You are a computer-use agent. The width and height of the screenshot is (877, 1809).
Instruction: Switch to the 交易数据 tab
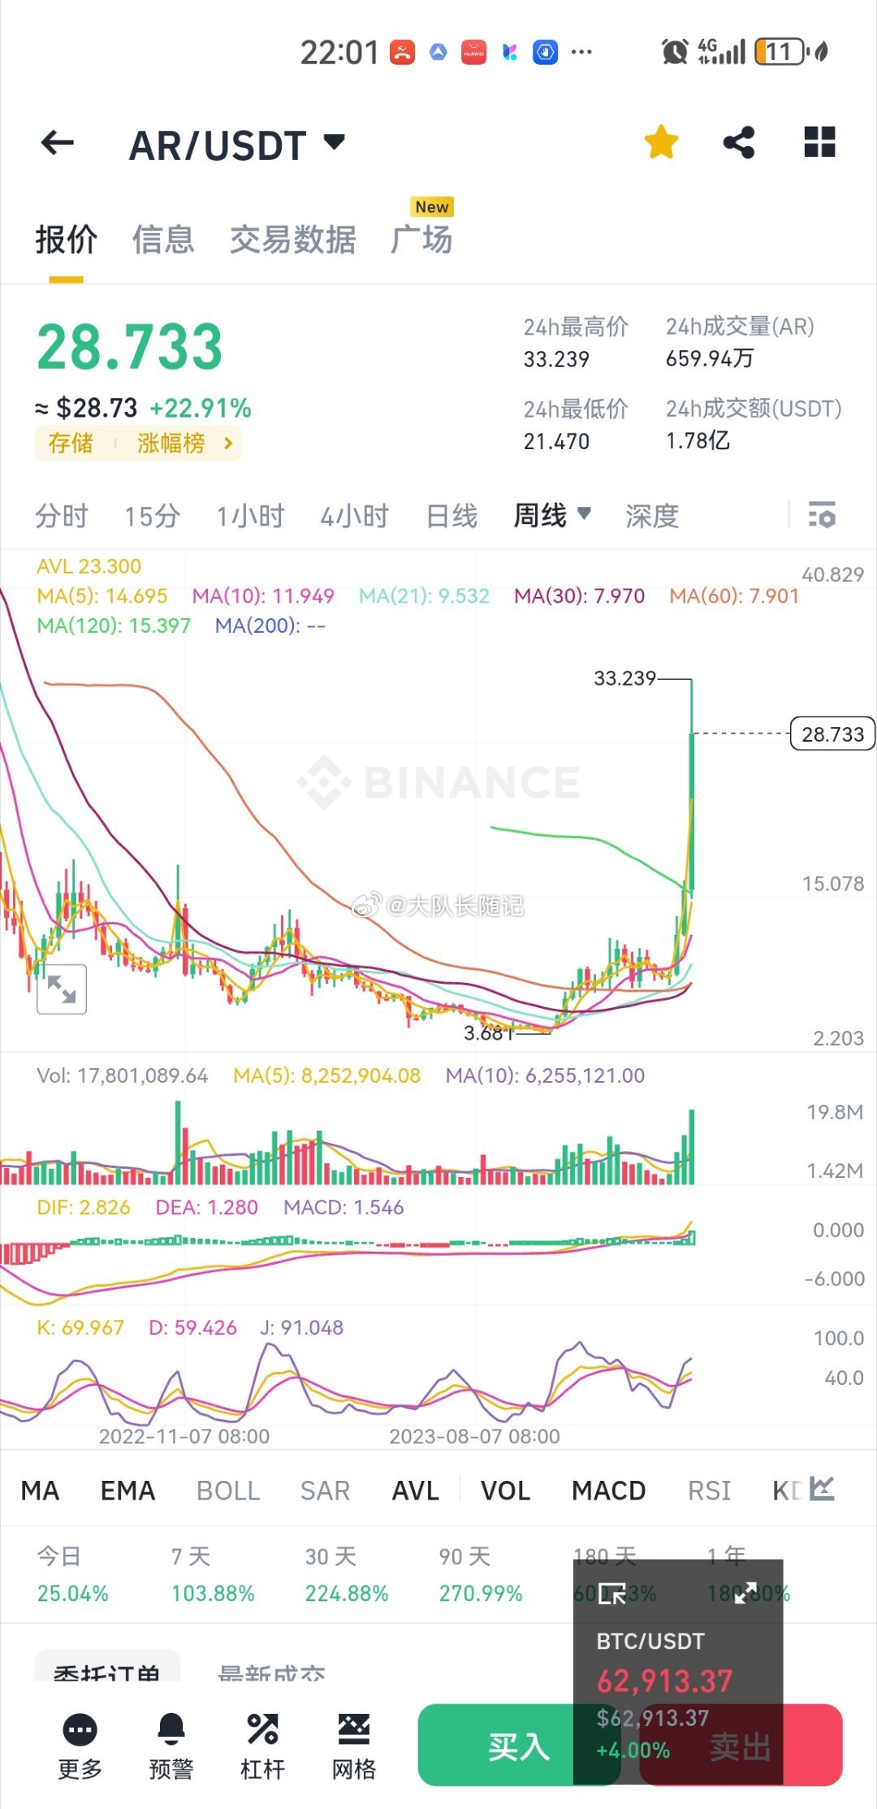pos(292,240)
